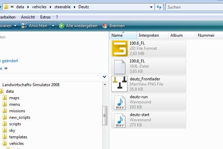Select the maps folder label
This screenshot has height=149, width=223.
pos(14,98)
